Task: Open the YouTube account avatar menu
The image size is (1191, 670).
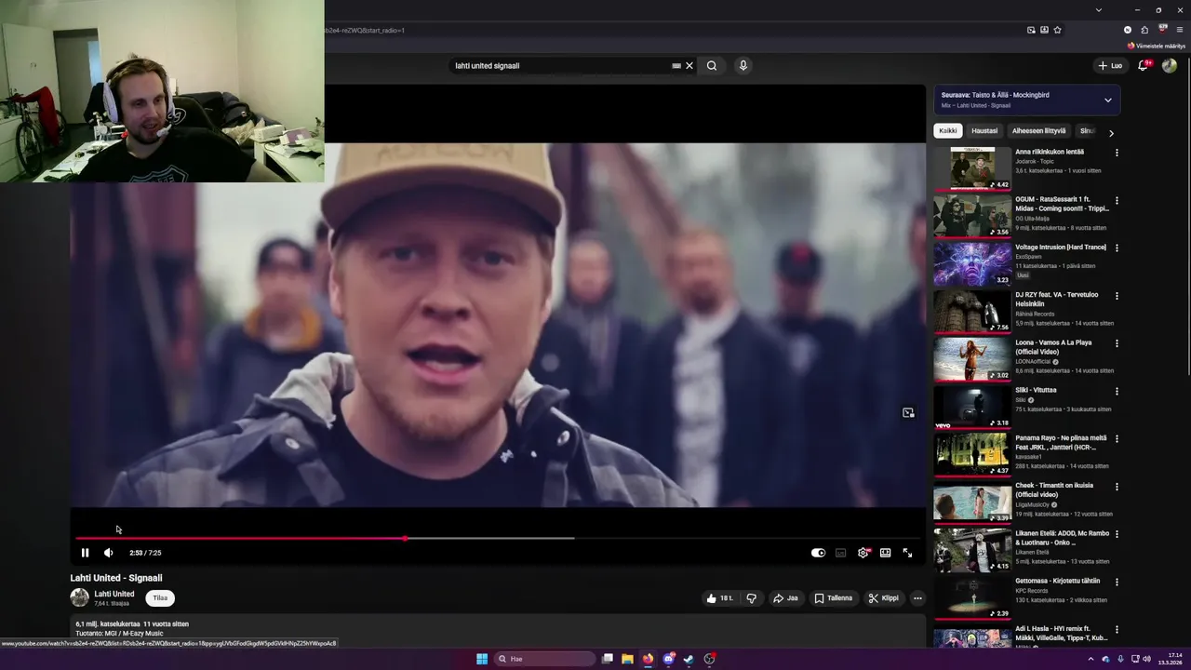Action: tap(1170, 66)
